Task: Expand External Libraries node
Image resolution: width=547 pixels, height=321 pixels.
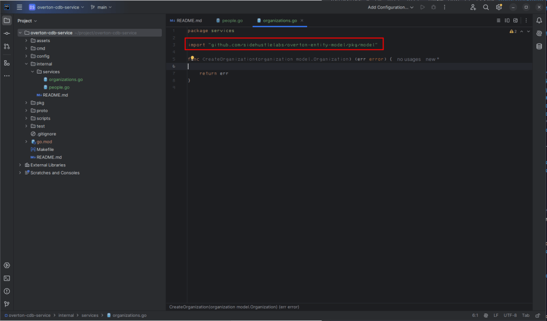Action: (x=20, y=165)
